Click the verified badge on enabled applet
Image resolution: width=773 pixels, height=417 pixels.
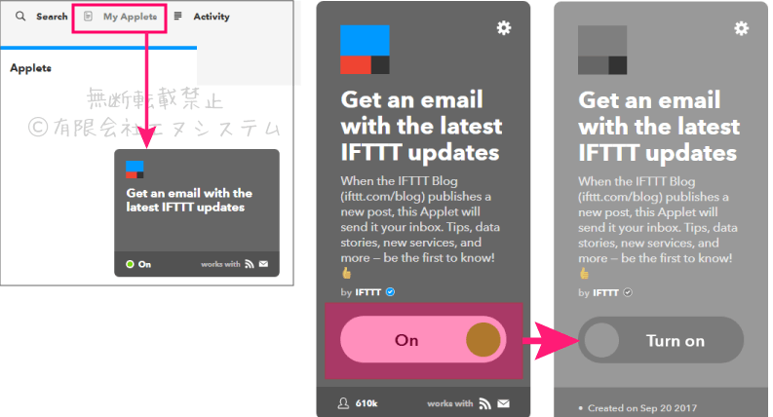pyautogui.click(x=390, y=292)
